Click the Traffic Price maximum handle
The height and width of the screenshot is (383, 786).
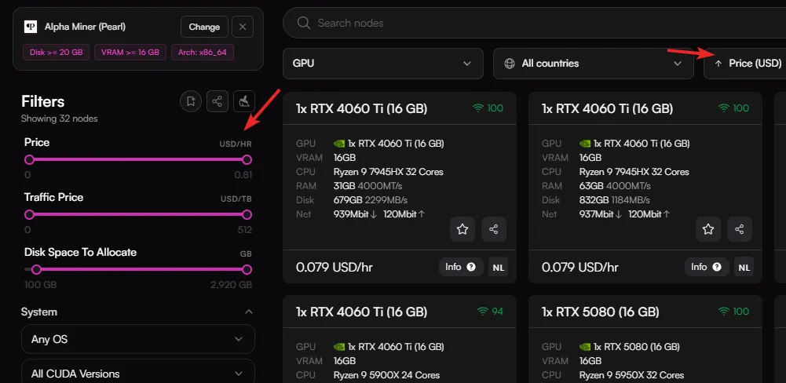[x=247, y=214]
